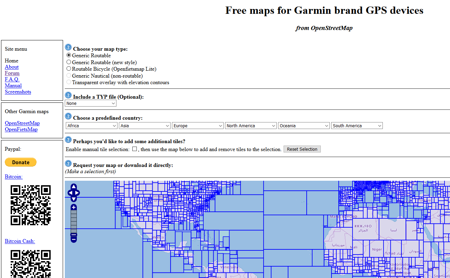Open the OpenStreetMap Garmin maps link
Image resolution: width=450 pixels, height=278 pixels.
click(22, 123)
